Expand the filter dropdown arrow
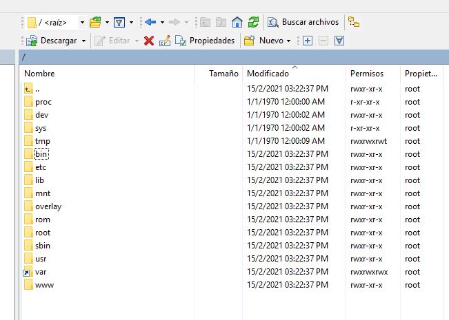Screen dimensions: 449x320 (131, 22)
